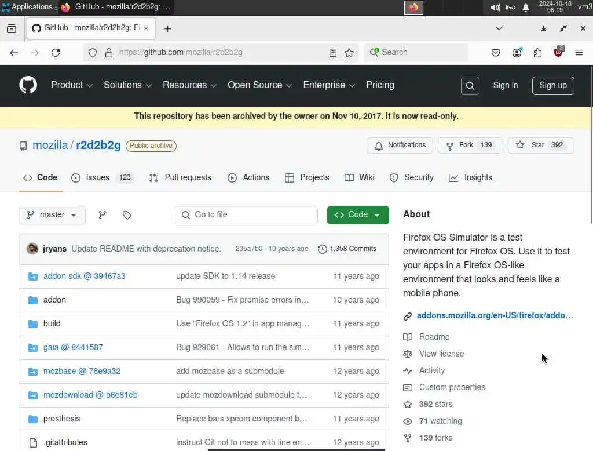
Task: Open the Applications menu in the panel
Action: tap(29, 7)
